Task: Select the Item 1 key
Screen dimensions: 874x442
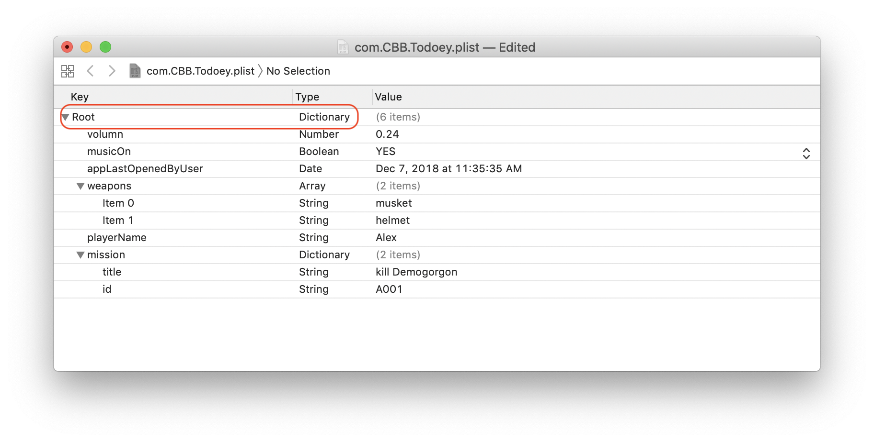Action: coord(118,220)
